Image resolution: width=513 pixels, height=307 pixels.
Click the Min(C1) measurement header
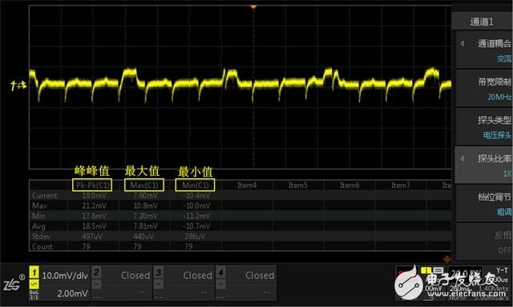pos(195,185)
